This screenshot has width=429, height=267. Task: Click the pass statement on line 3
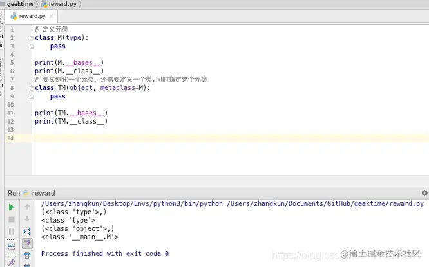pos(58,46)
